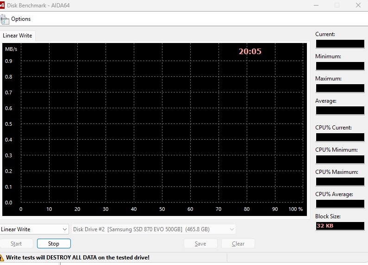This screenshot has width=368, height=265.
Task: Select the Linear Write tab
Action: [18, 36]
